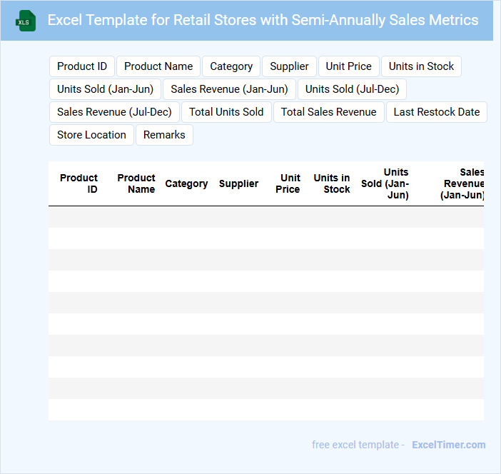This screenshot has width=501, height=474.
Task: Click the green XLS file icon
Action: pyautogui.click(x=25, y=21)
